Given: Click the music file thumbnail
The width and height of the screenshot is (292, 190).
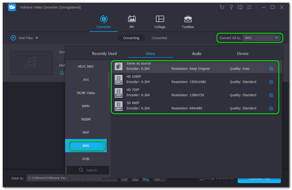Looking at the screenshot, I should 31,63.
